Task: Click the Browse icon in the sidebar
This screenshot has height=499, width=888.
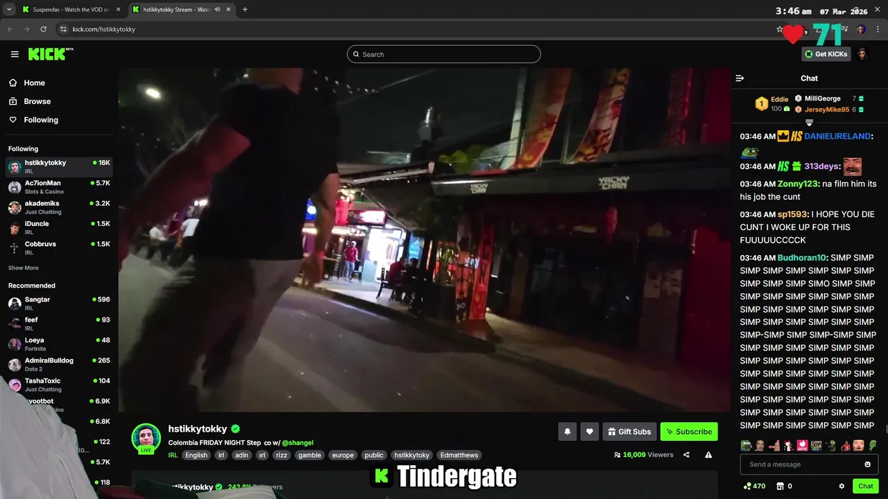Action: [12, 101]
